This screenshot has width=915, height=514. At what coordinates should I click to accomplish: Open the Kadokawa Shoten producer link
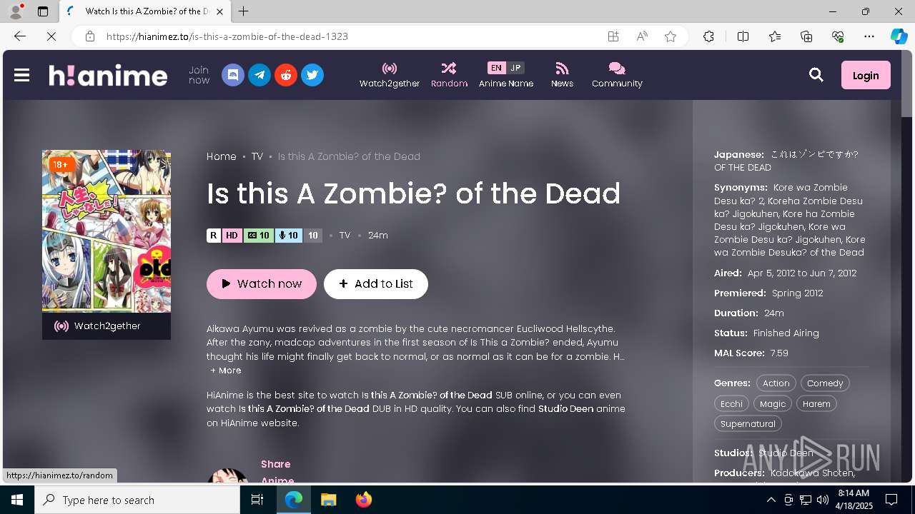click(813, 473)
